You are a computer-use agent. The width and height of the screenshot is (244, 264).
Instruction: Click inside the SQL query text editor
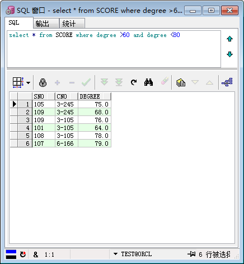coord(114,49)
